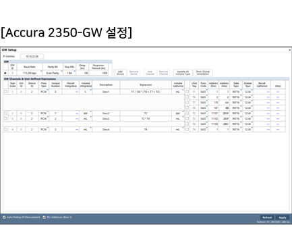Click the IP Address input field
This screenshot has height=244, width=292.
click(32, 56)
